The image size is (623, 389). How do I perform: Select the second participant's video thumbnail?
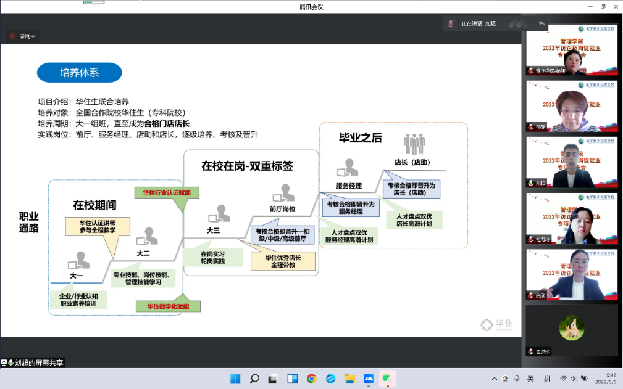571,106
